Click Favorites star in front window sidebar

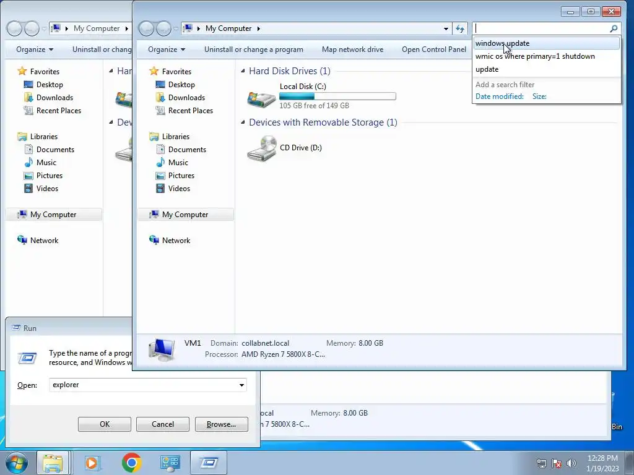(154, 72)
